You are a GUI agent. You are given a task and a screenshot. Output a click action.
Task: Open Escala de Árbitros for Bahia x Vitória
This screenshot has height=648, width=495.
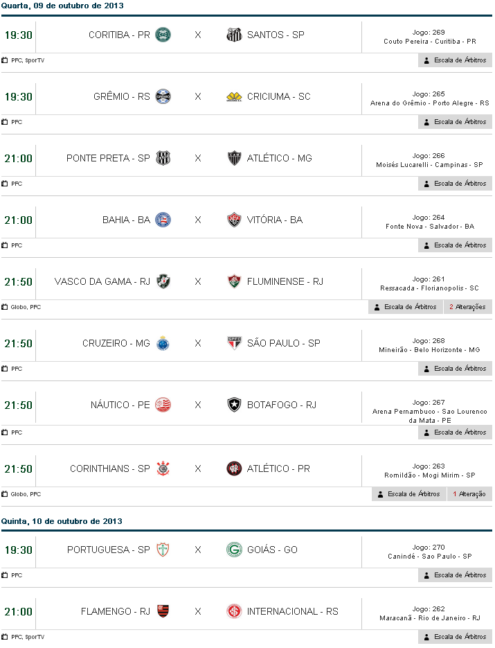pos(455,245)
